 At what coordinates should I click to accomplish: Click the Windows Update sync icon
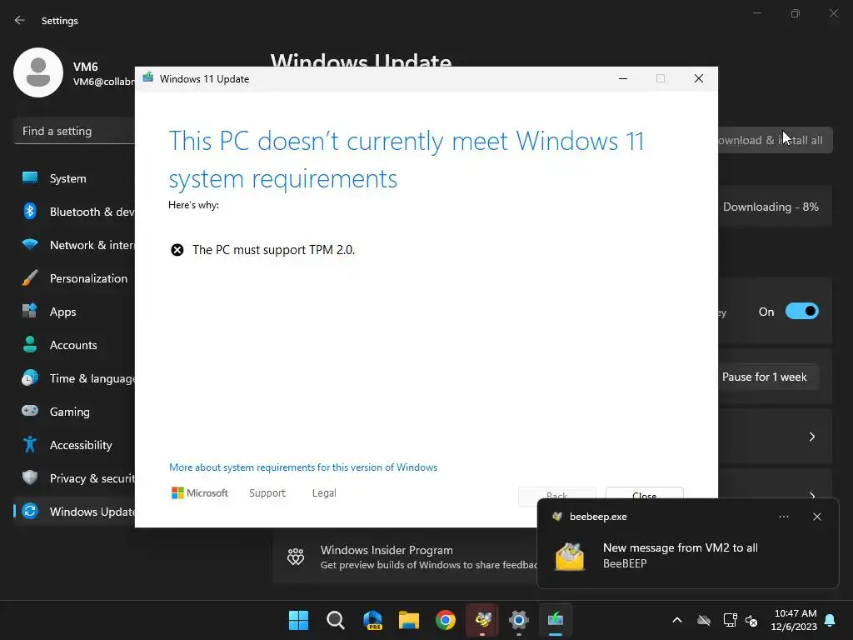click(x=30, y=511)
